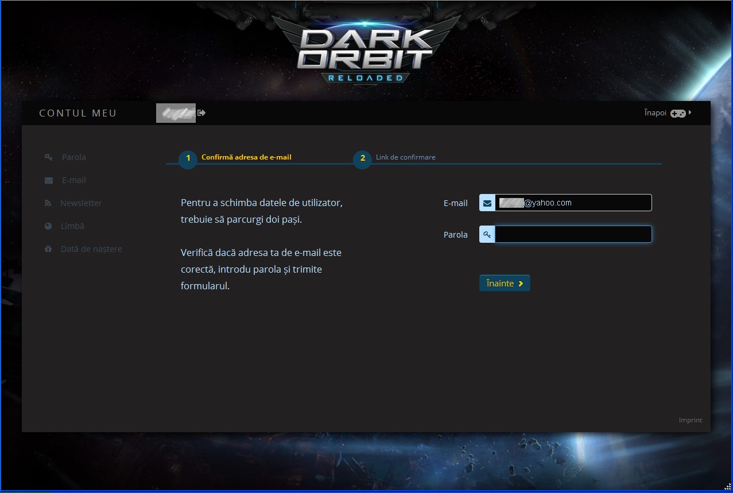This screenshot has width=733, height=493.
Task: Click the key icon beside Parola in the sidebar
Action: tap(48, 157)
